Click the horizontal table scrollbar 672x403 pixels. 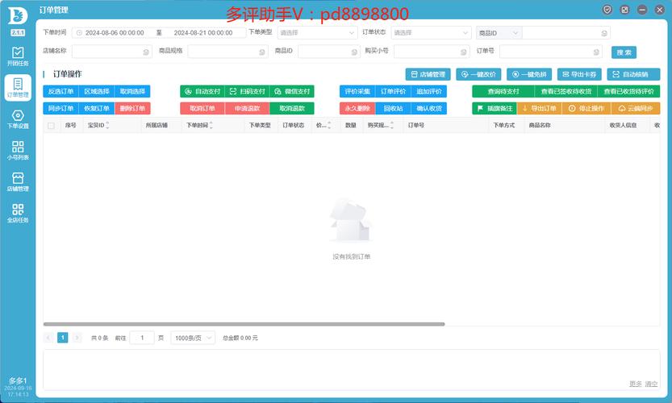pyautogui.click(x=244, y=324)
